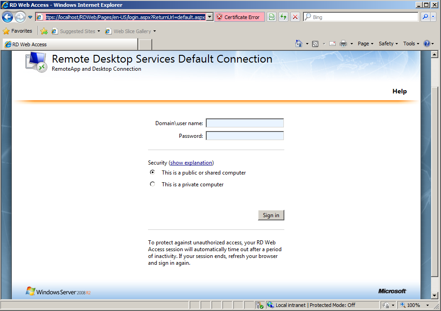Run search with the magnifier button
441x311 pixels.
pos(425,17)
